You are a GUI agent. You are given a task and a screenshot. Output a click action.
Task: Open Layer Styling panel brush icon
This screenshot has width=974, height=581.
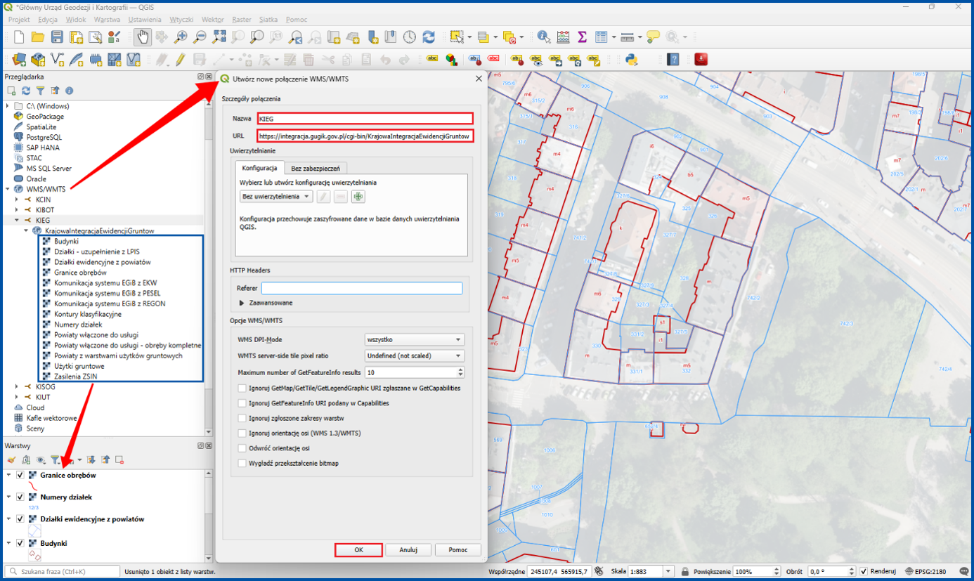[x=11, y=459]
